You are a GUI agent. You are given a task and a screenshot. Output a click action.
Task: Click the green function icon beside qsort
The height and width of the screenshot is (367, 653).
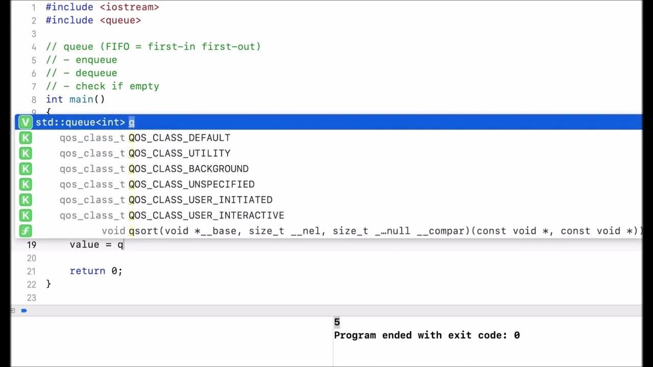tap(25, 231)
